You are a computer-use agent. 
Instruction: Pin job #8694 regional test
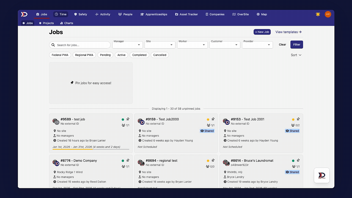pos(213,160)
